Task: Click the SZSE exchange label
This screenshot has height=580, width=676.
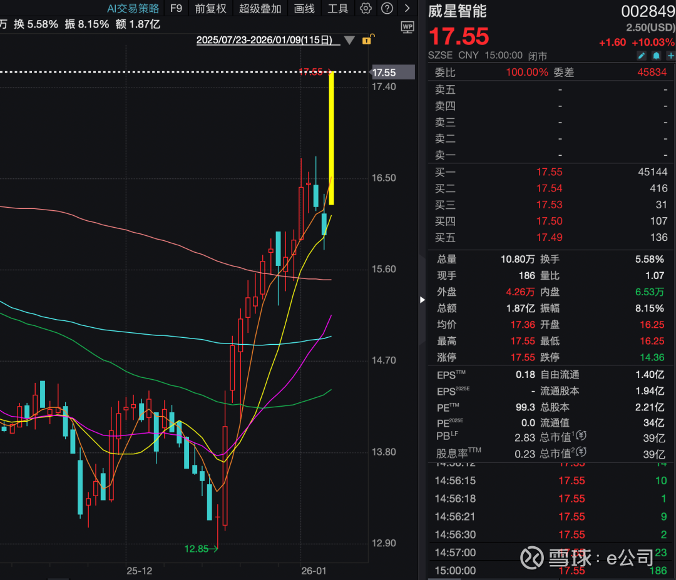Action: (440, 56)
